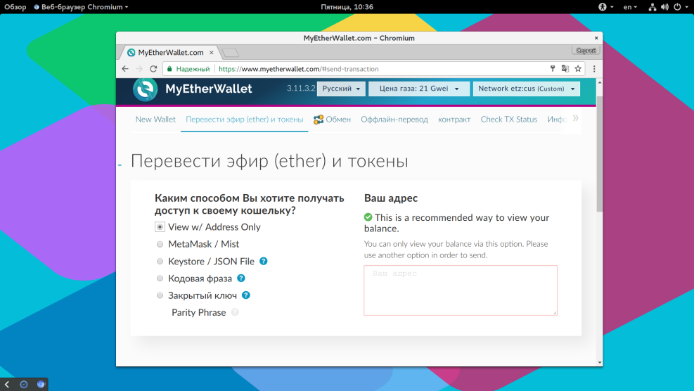Select Закрытый ключ radio button
The image size is (694, 391).
pos(160,295)
